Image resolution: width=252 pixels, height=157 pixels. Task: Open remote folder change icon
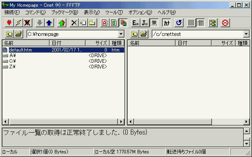click(144, 34)
